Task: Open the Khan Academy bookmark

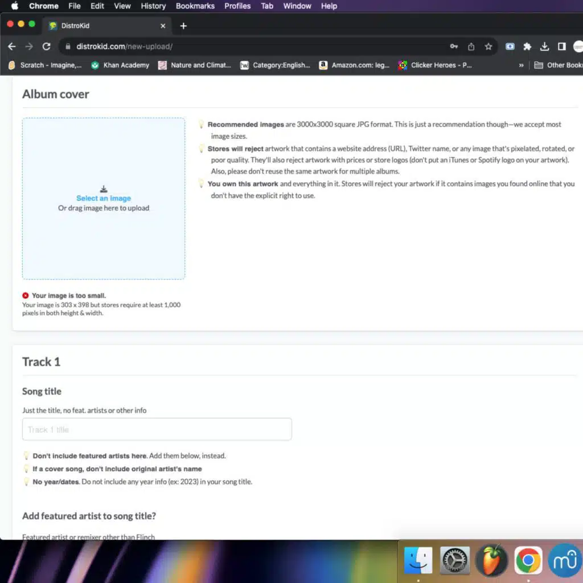Action: 120,65
